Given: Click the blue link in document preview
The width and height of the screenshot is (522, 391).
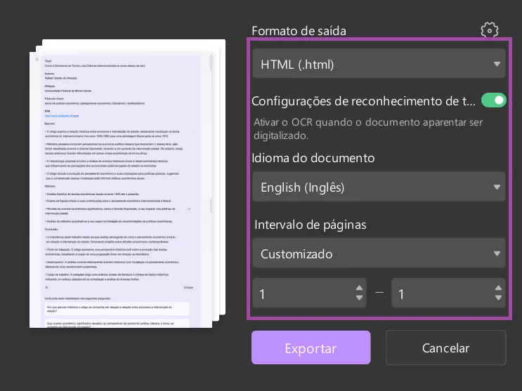Looking at the screenshot, I should click(x=62, y=116).
